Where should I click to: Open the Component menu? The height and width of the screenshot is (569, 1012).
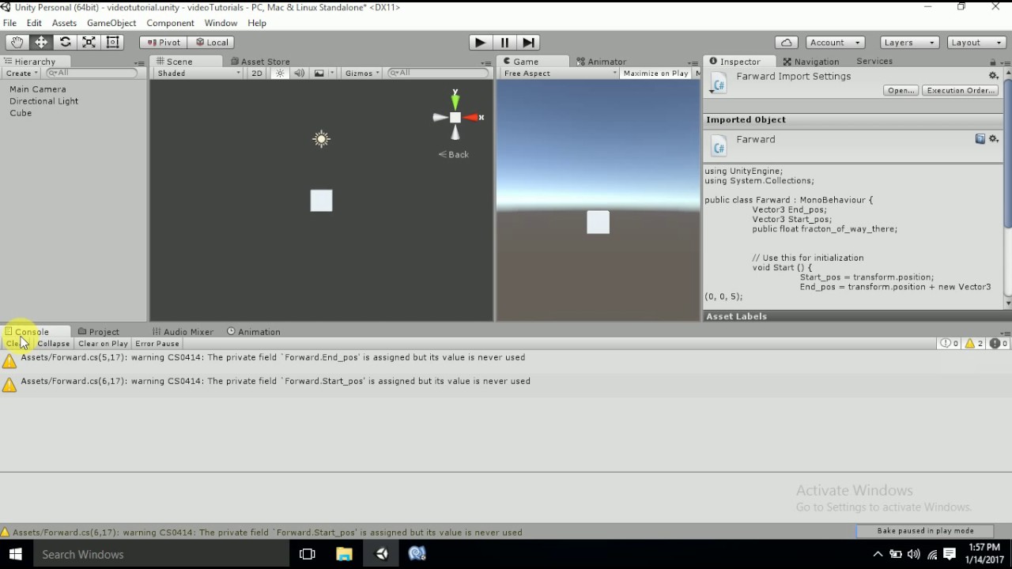tap(170, 23)
